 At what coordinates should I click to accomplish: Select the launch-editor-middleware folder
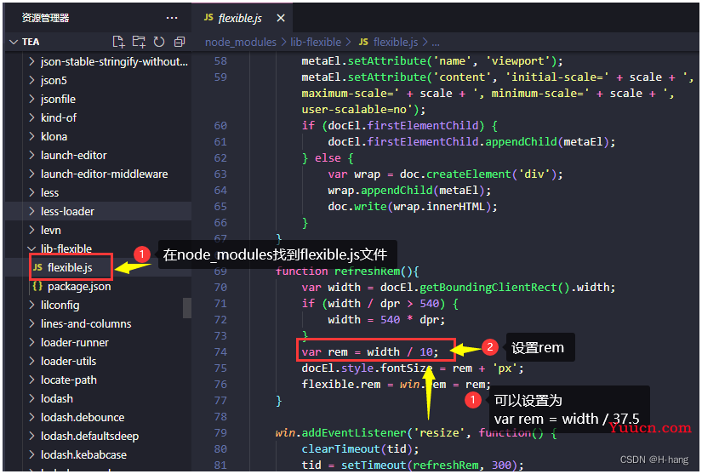pyautogui.click(x=104, y=174)
